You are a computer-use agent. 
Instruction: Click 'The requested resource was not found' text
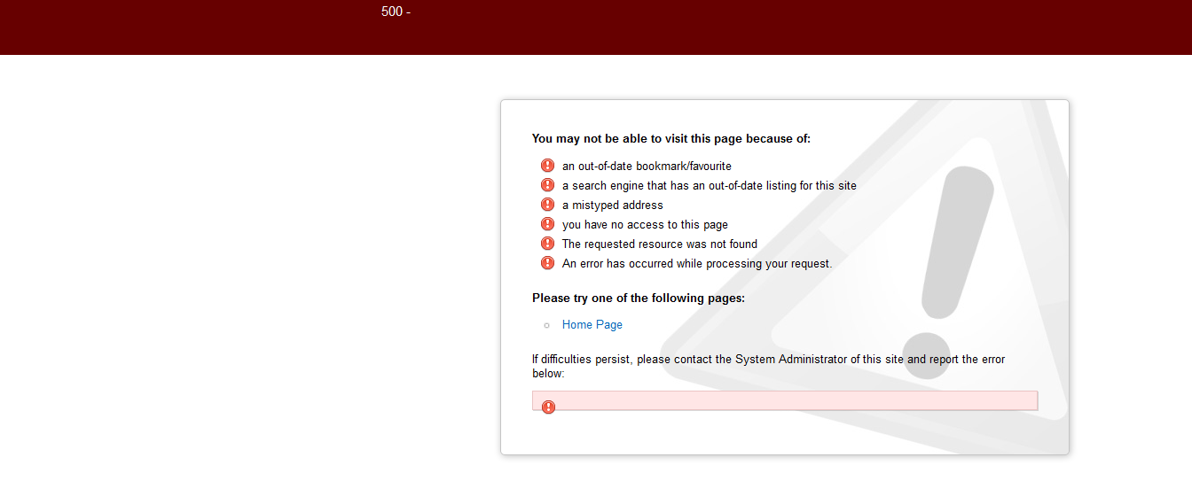(x=660, y=244)
